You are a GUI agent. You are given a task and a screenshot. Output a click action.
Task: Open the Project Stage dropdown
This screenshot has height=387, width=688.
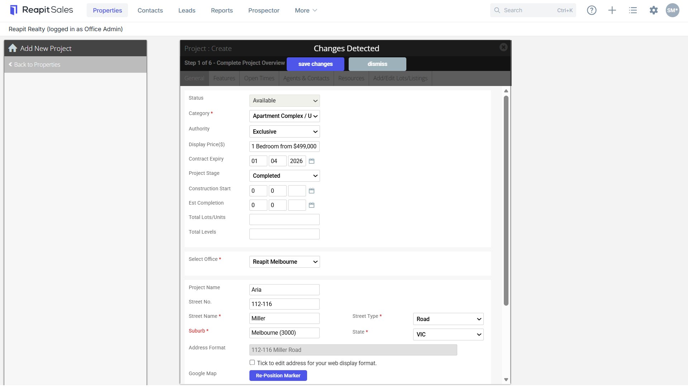click(x=285, y=176)
